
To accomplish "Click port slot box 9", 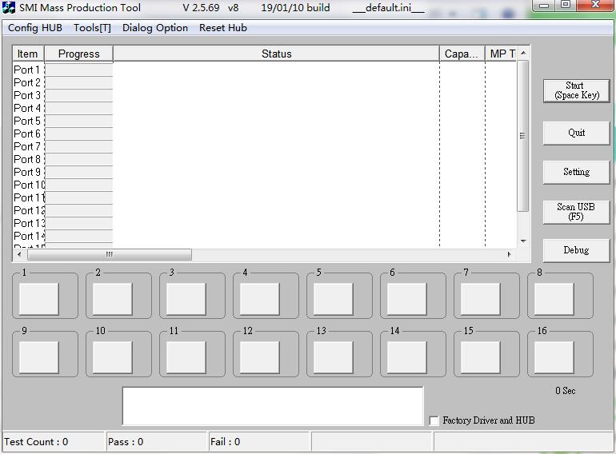I will 39,357.
